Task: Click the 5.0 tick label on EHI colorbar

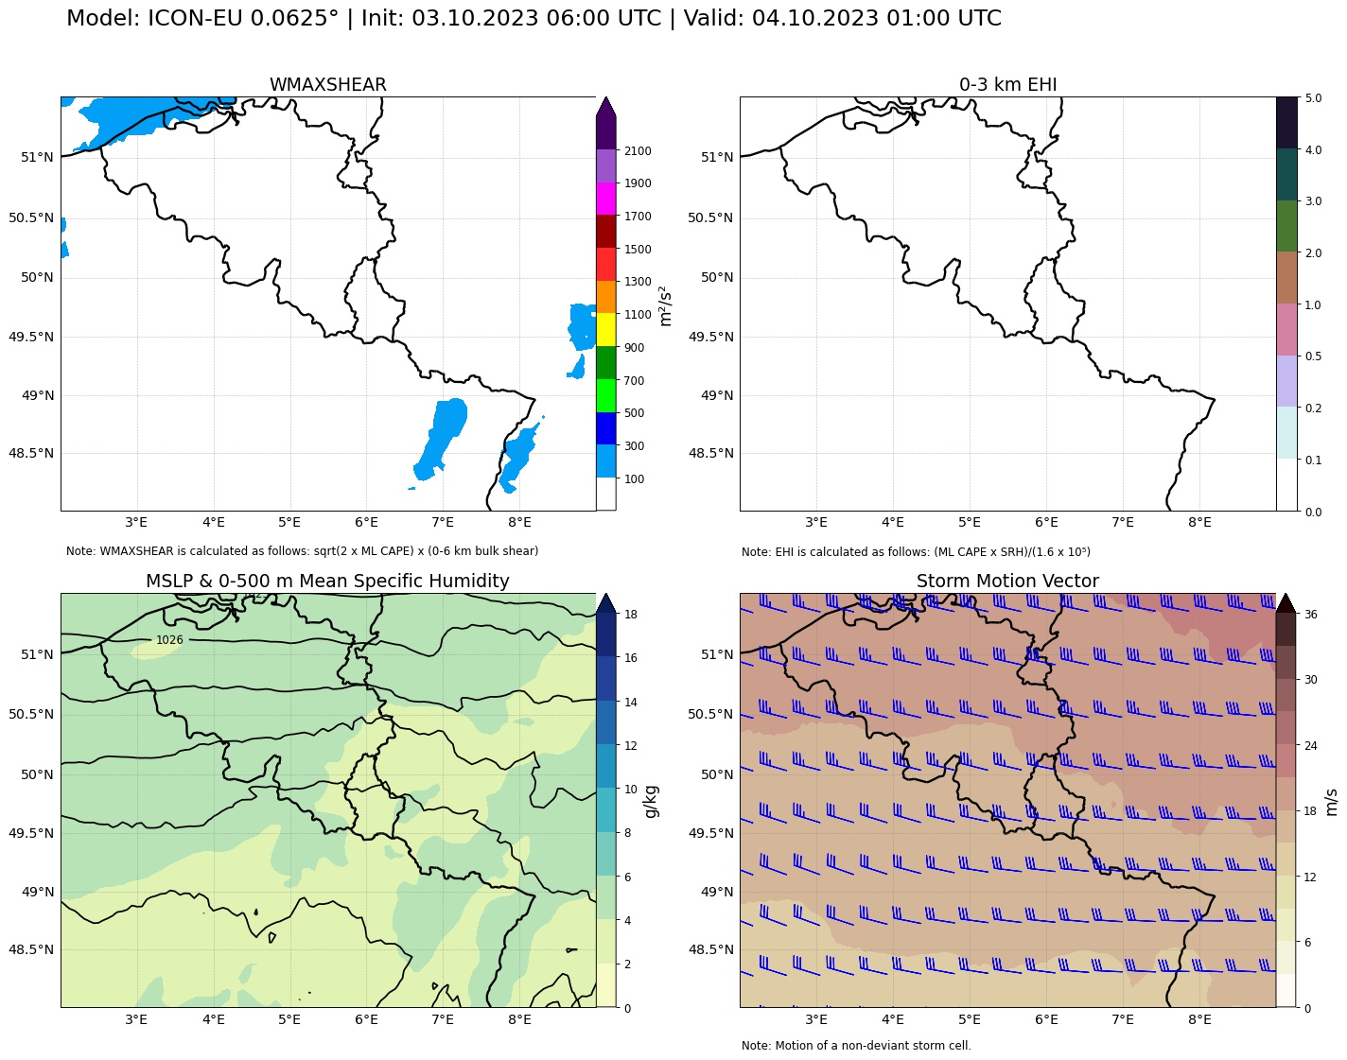Action: (1313, 98)
